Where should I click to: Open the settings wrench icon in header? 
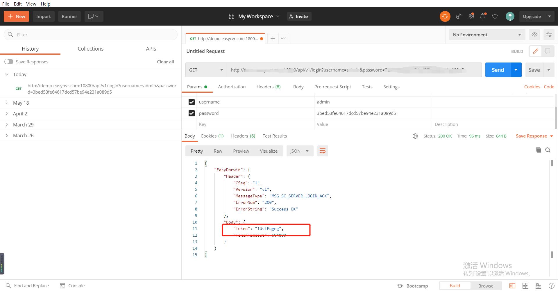click(x=471, y=16)
